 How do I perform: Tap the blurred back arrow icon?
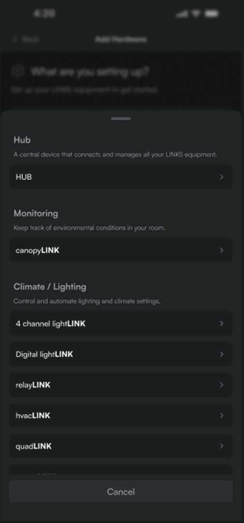pyautogui.click(x=14, y=40)
